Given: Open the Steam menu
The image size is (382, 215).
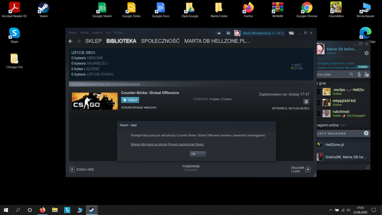Looking at the screenshot, I should pos(73,32).
